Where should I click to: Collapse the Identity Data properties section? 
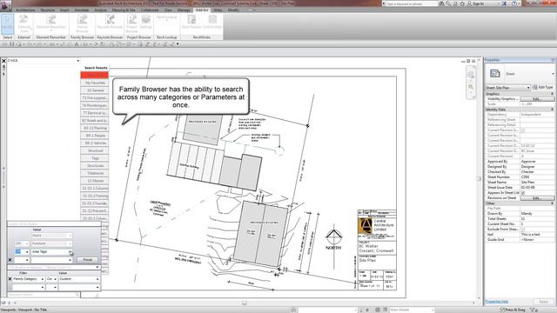click(552, 110)
